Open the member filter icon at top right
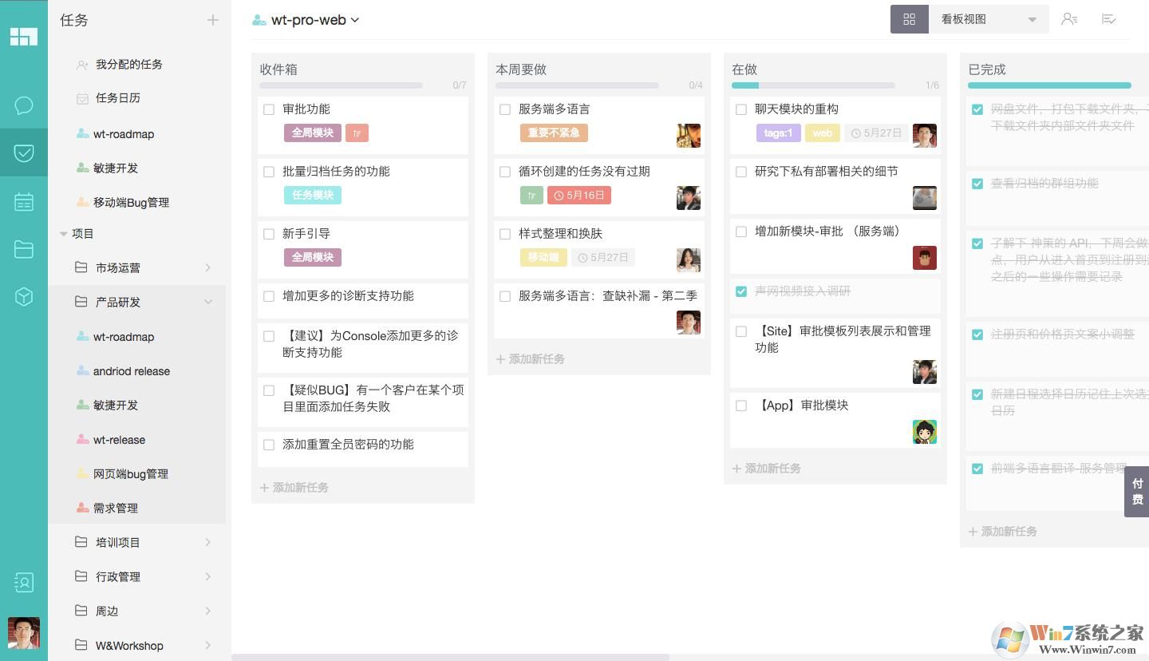This screenshot has height=661, width=1149. pyautogui.click(x=1069, y=18)
